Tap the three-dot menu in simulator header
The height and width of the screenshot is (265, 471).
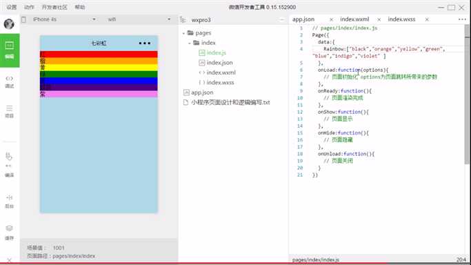(145, 43)
